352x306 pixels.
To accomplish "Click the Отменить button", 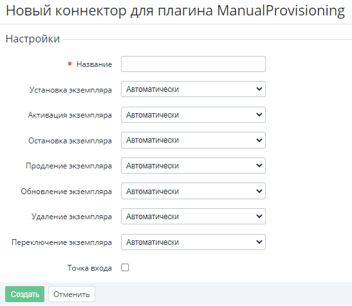I will click(71, 294).
